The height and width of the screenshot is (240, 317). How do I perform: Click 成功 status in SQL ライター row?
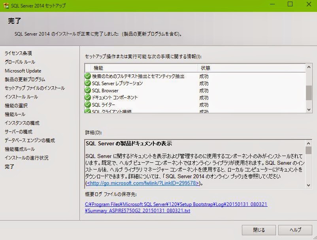click(204, 105)
